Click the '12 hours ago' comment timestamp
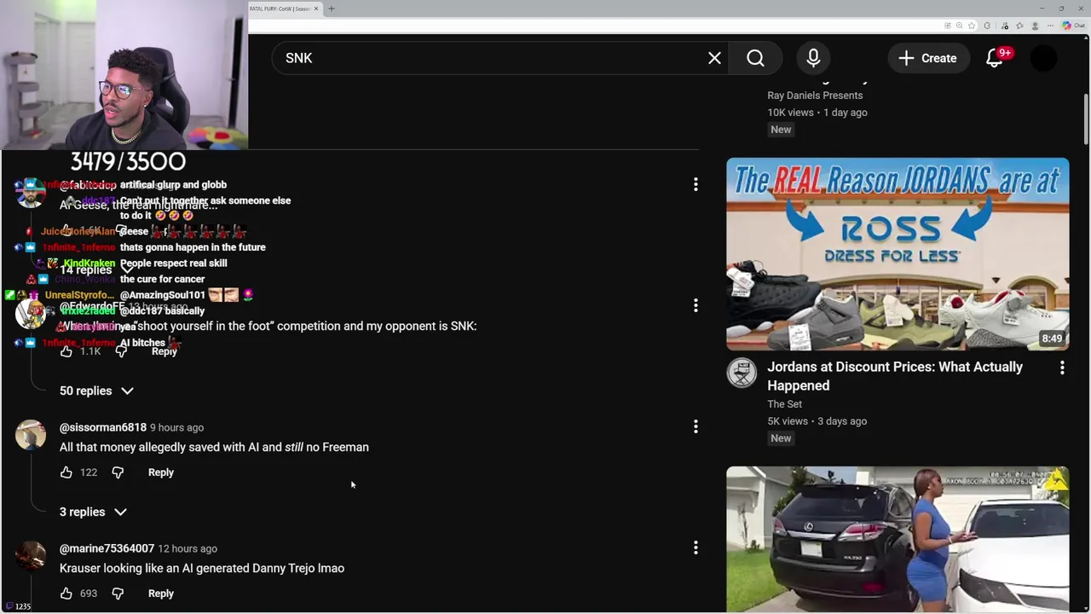Screen dimensions: 1091x614 click(x=188, y=548)
